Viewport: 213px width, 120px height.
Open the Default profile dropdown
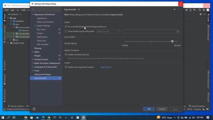click(108, 31)
